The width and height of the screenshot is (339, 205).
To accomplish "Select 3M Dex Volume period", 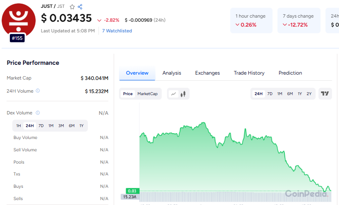I will 61,126.
